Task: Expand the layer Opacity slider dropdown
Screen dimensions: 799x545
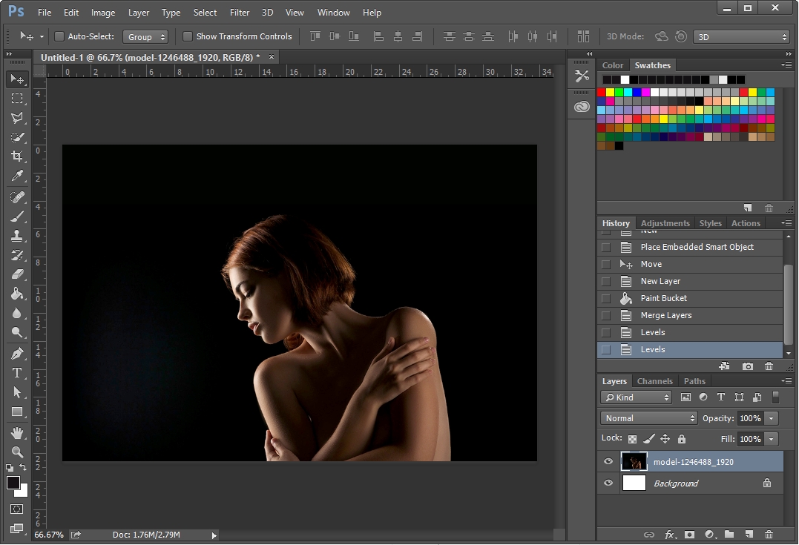Action: coord(772,418)
